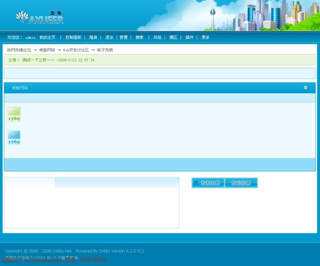320x266 pixels.
Task: Click the 电脑网络 panel header title
Action: point(20,88)
